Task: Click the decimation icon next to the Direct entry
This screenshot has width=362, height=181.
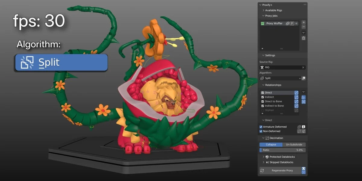Action: pyautogui.click(x=296, y=92)
